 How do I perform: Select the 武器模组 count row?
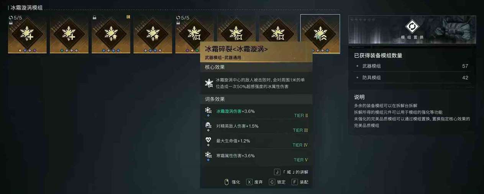(x=412, y=66)
